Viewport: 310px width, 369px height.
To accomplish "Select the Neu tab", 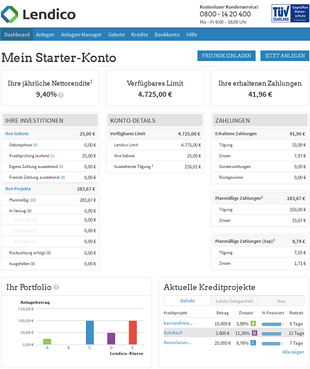I will pyautogui.click(x=281, y=301).
